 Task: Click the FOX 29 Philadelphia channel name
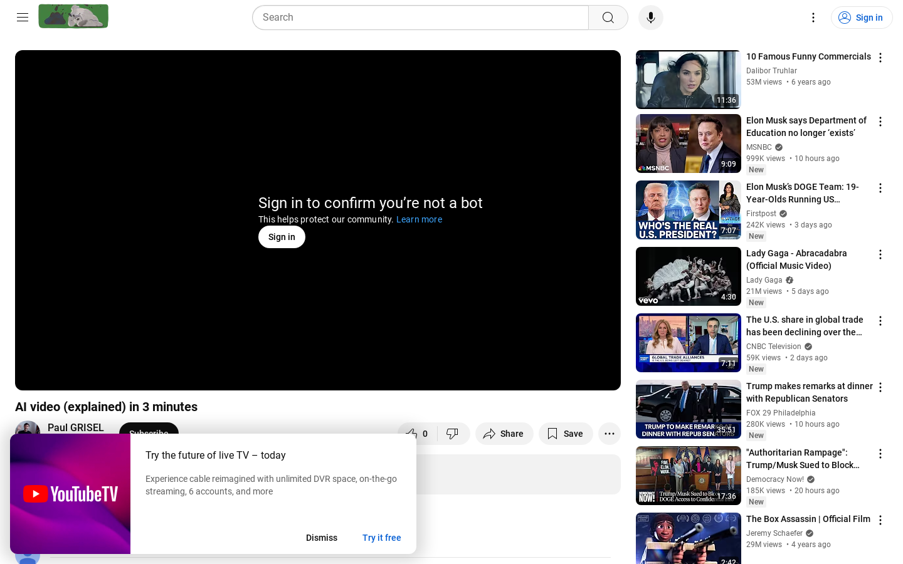[x=781, y=413]
